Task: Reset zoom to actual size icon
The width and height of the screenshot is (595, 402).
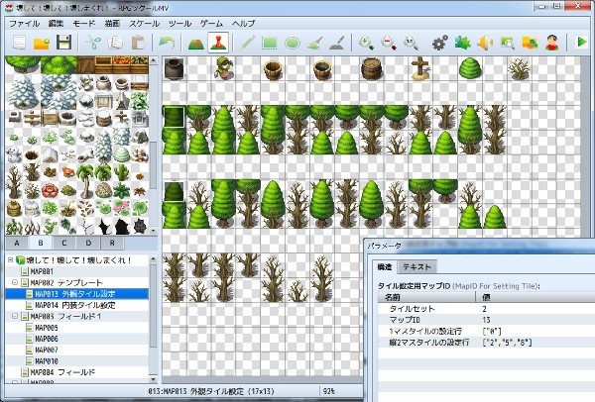Action: tap(411, 43)
